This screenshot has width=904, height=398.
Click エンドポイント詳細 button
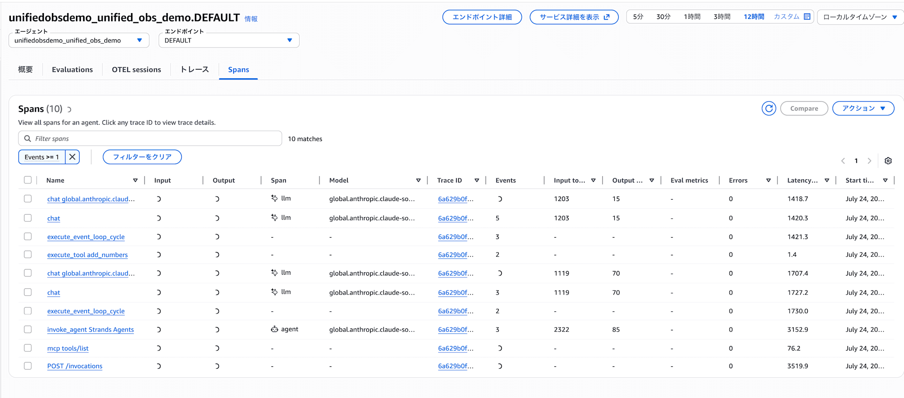482,17
